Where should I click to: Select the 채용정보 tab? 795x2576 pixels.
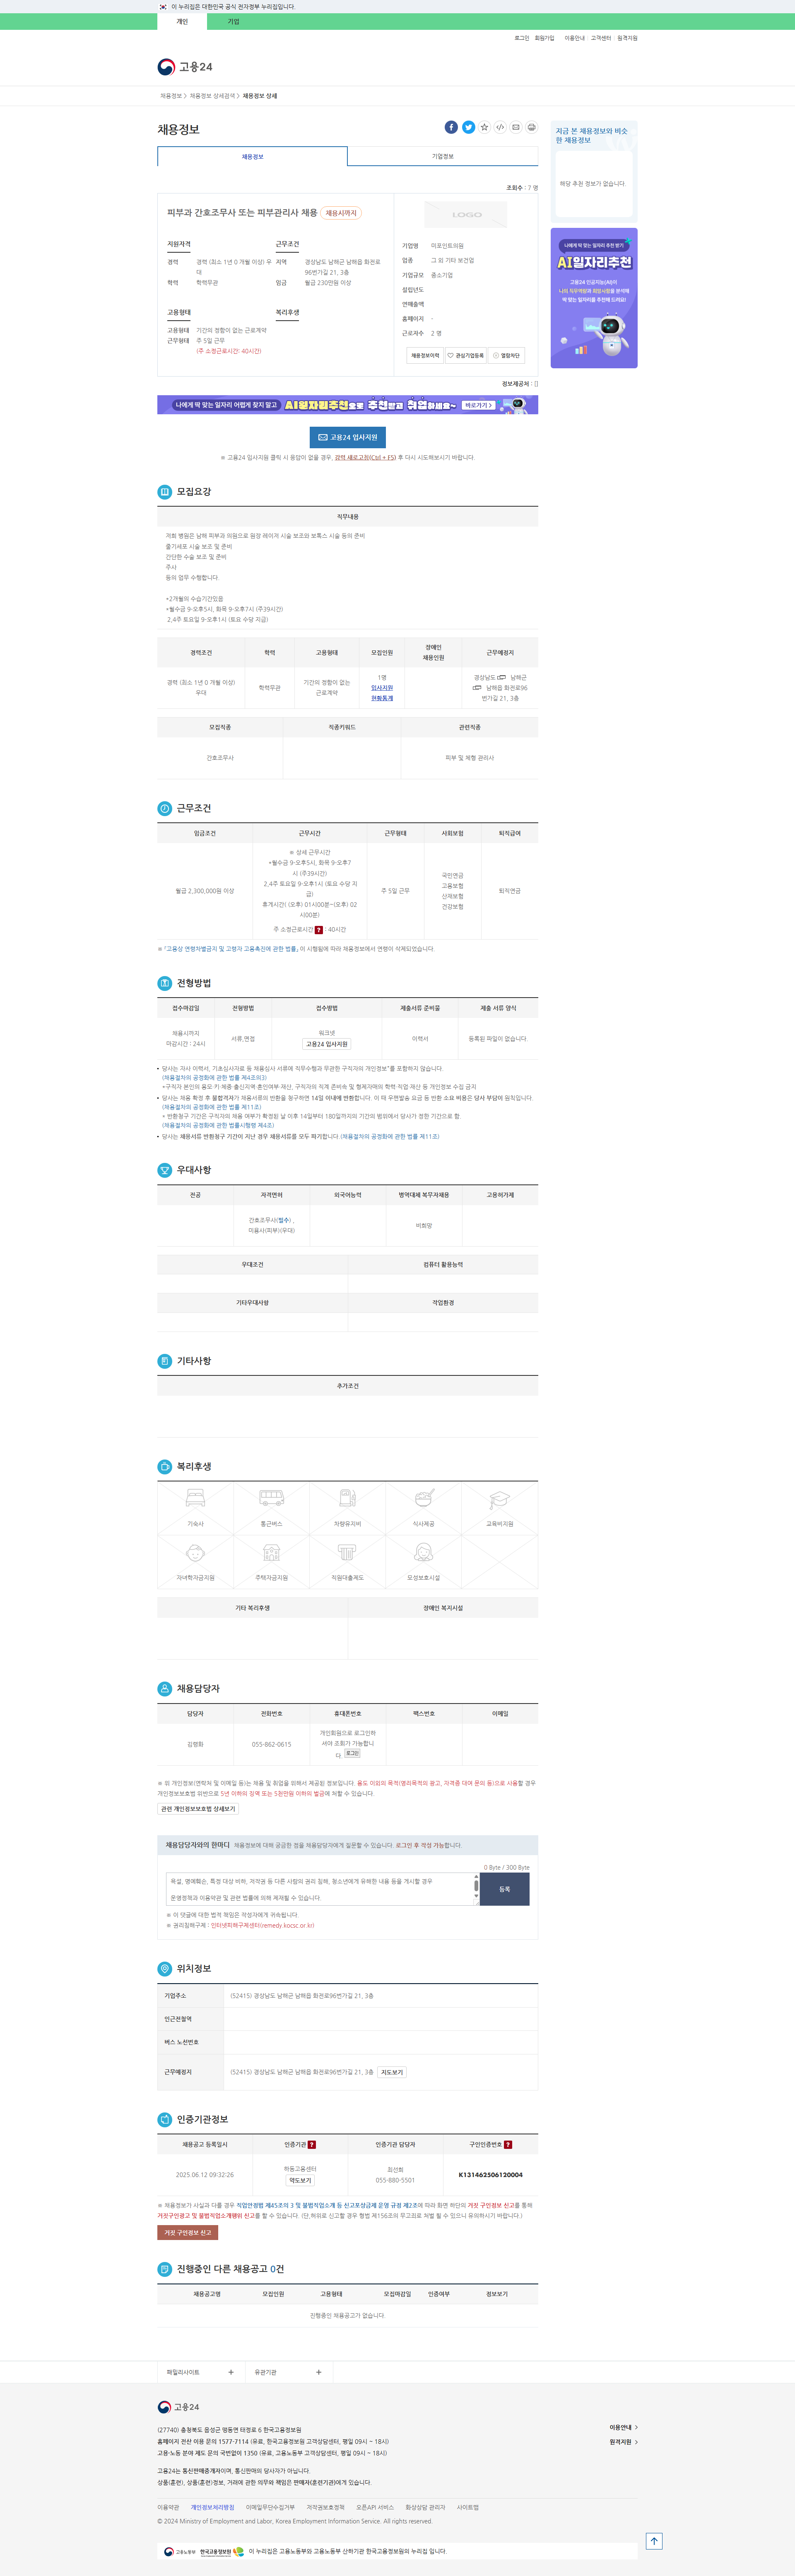(x=252, y=156)
